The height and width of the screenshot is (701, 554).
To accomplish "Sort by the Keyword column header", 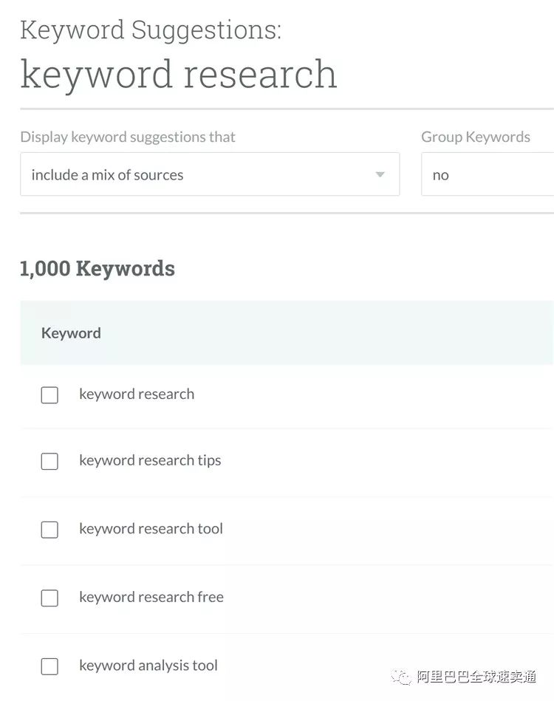I will [71, 333].
